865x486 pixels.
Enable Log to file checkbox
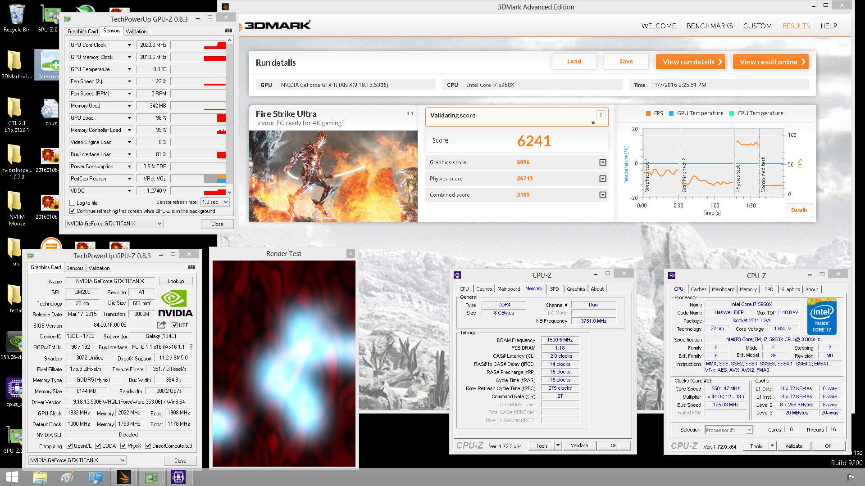(72, 203)
